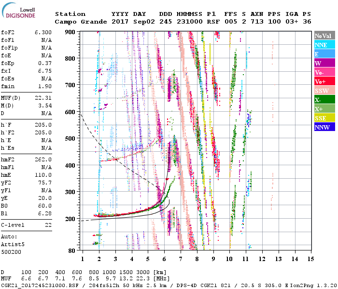Click the Artist5 auto-scaling label
Screen dimensions: 338x289
click(13, 245)
